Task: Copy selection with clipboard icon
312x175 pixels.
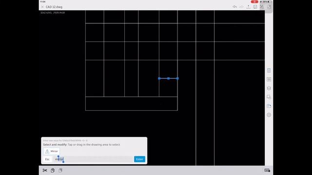Action: [53, 170]
